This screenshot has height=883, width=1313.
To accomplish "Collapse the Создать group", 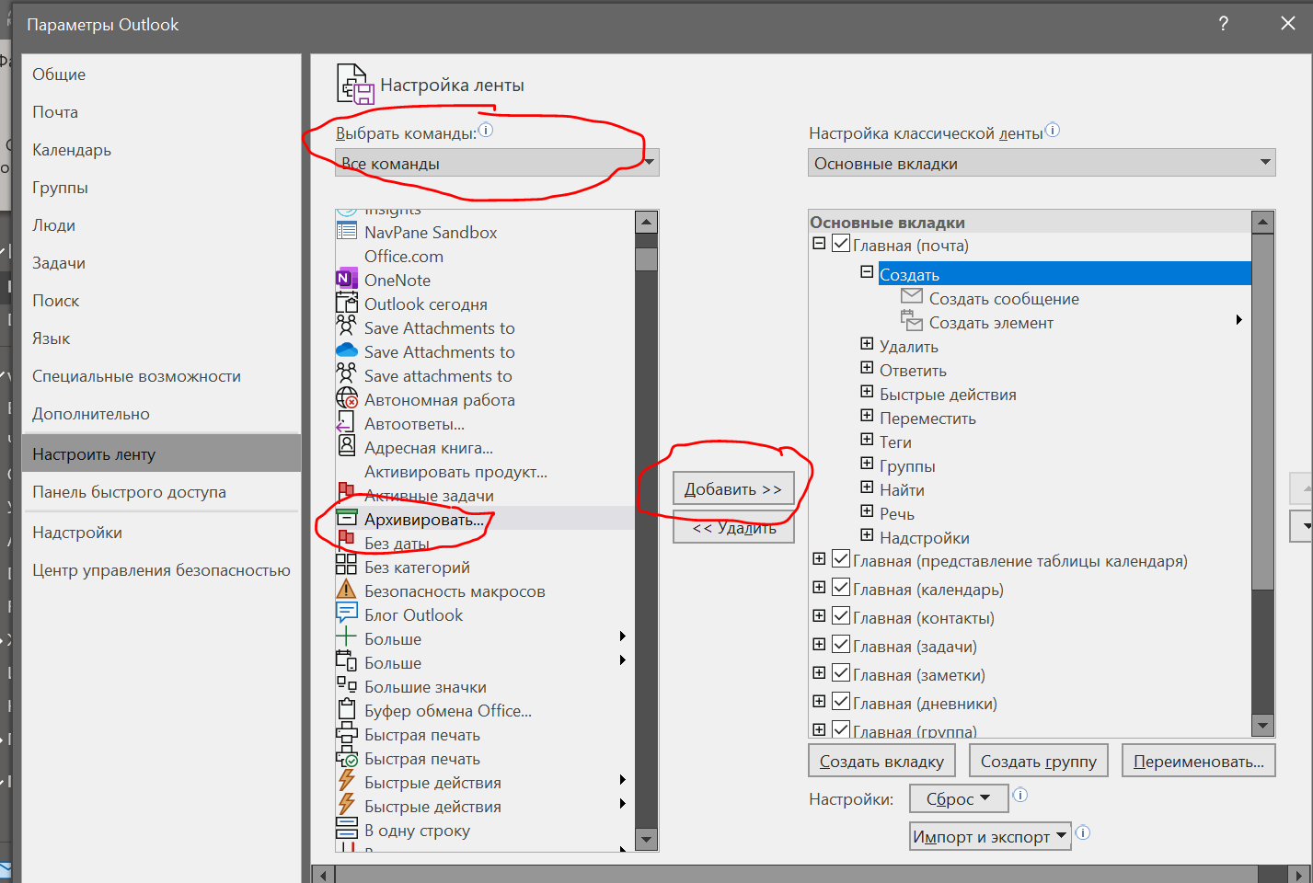I will (867, 272).
